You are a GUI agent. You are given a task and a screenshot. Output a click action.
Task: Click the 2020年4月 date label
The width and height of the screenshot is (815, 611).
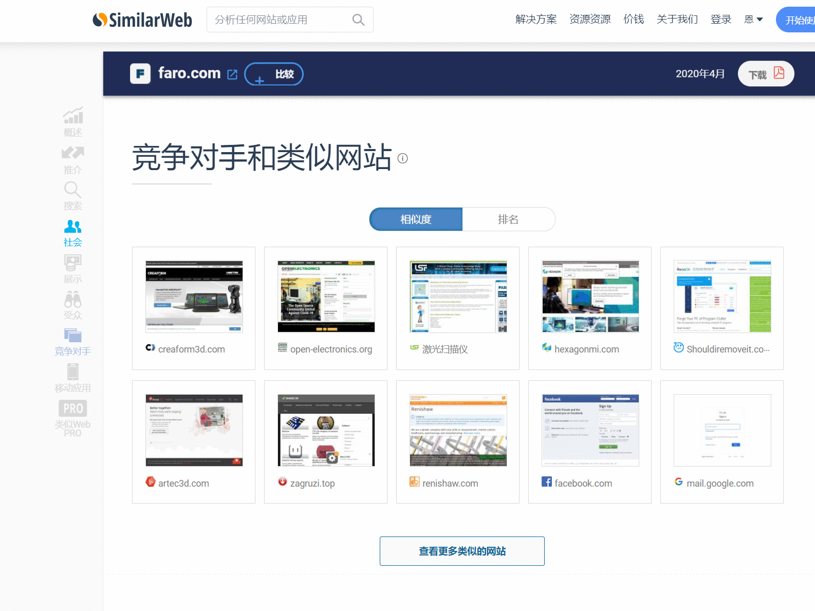click(x=700, y=73)
